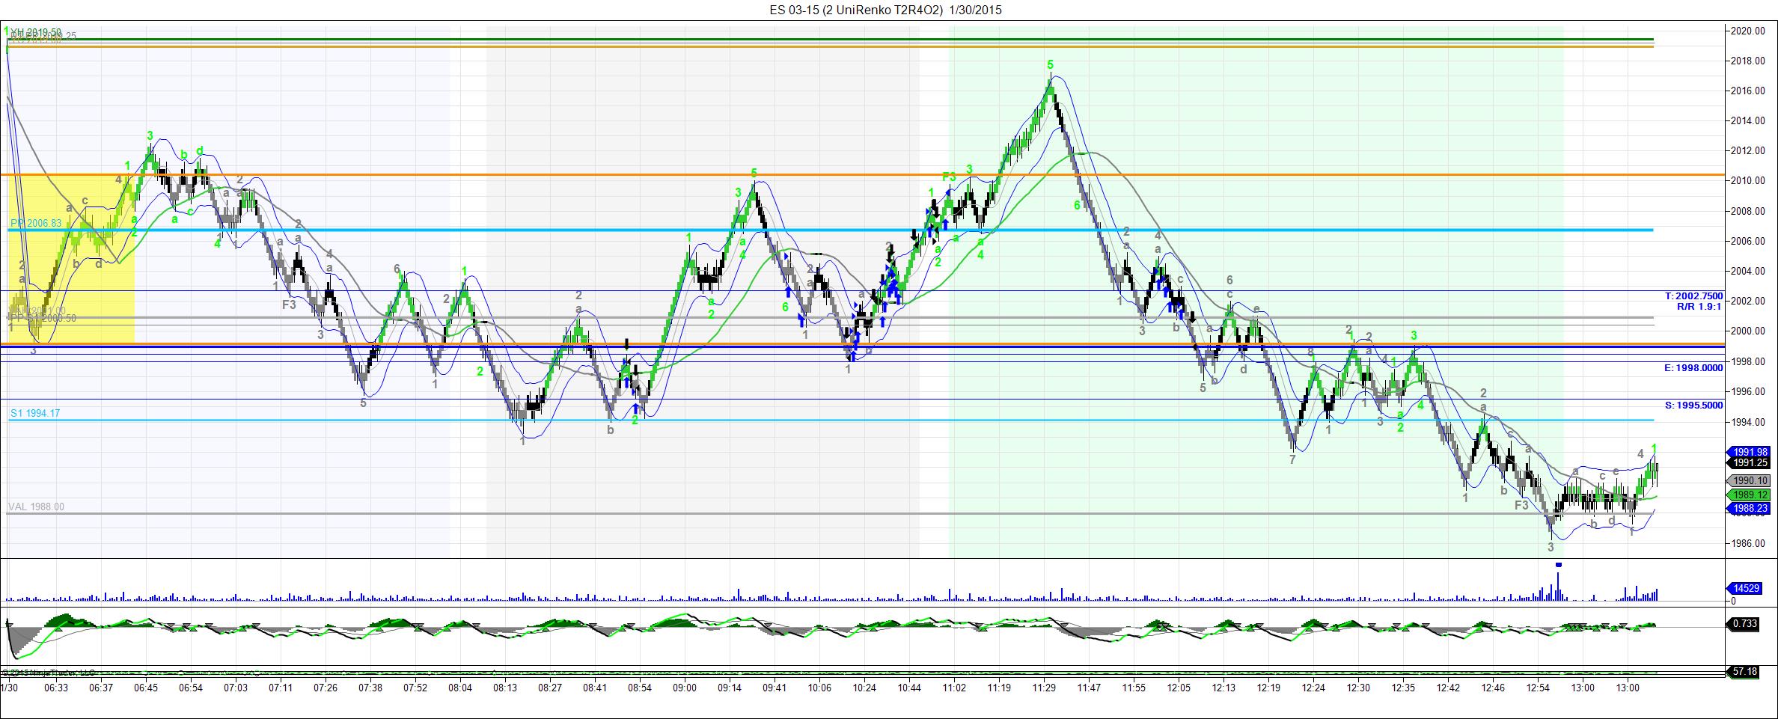
Task: Click the 12:35 time axis label
Action: (1403, 688)
